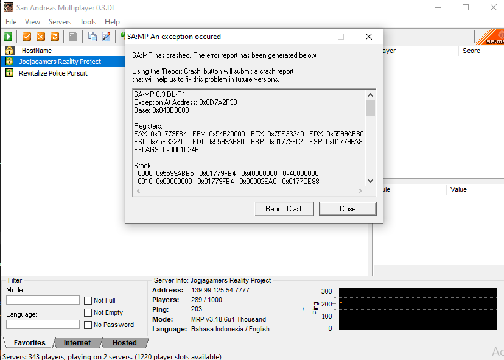Select the Jogjagamers Reality Project server row
This screenshot has height=360, width=504.
pyautogui.click(x=64, y=62)
